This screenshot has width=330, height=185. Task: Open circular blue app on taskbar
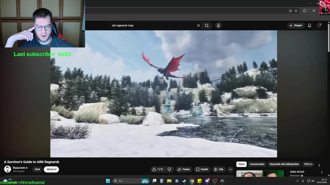click(177, 181)
